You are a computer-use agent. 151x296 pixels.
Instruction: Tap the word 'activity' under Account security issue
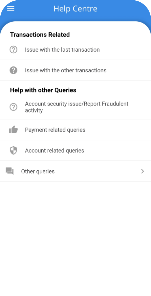coord(34,111)
